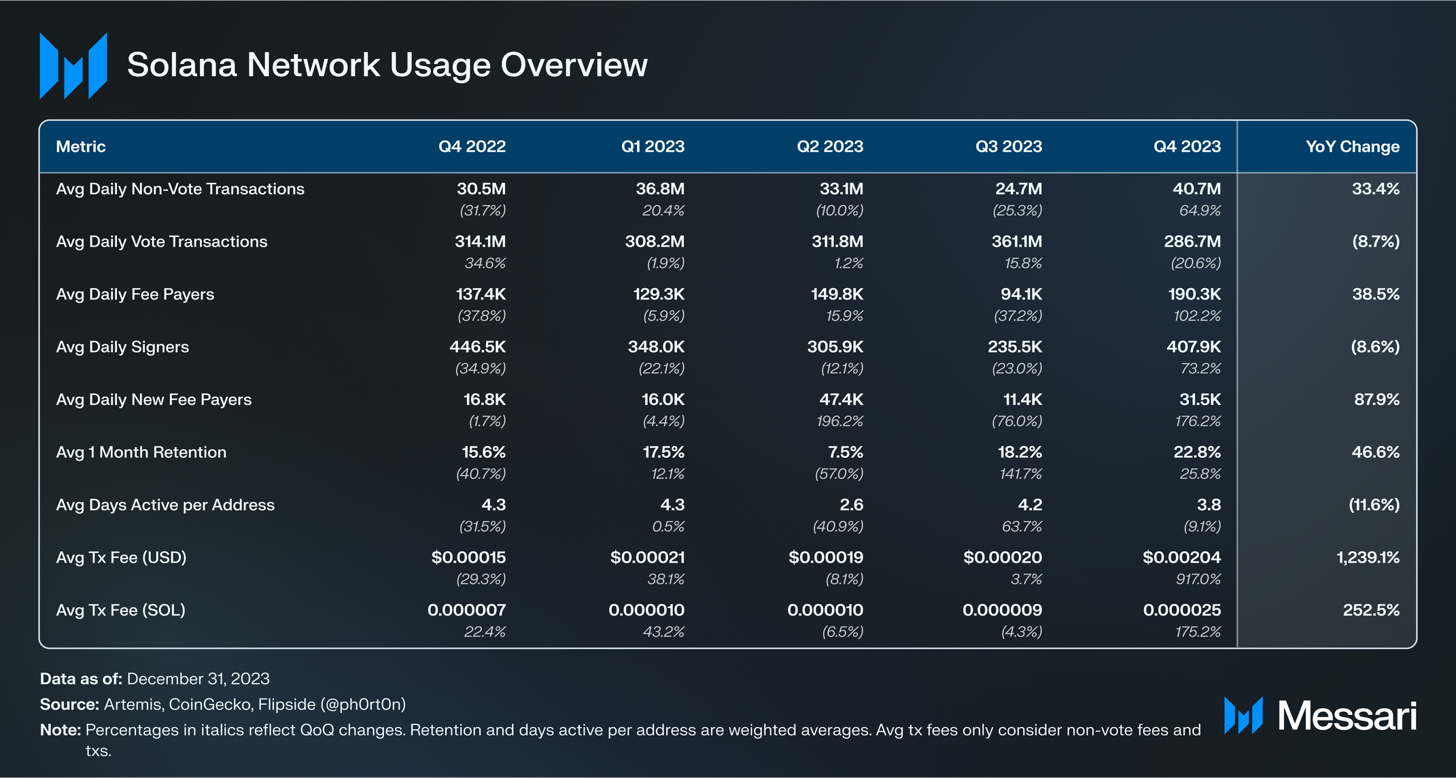Click the YoY Change column header
This screenshot has width=1456, height=778.
click(1352, 147)
